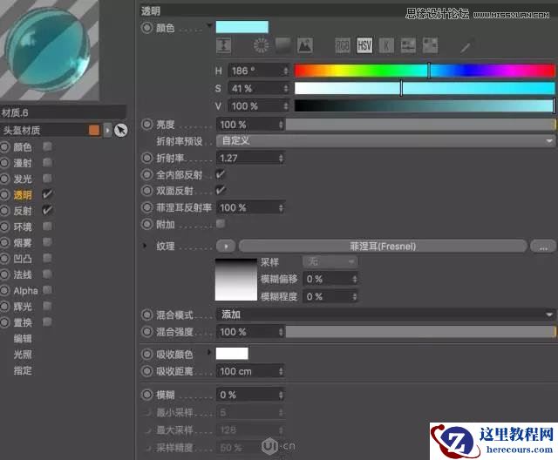
Task: Select the 反射 channel tab
Action: 23,211
